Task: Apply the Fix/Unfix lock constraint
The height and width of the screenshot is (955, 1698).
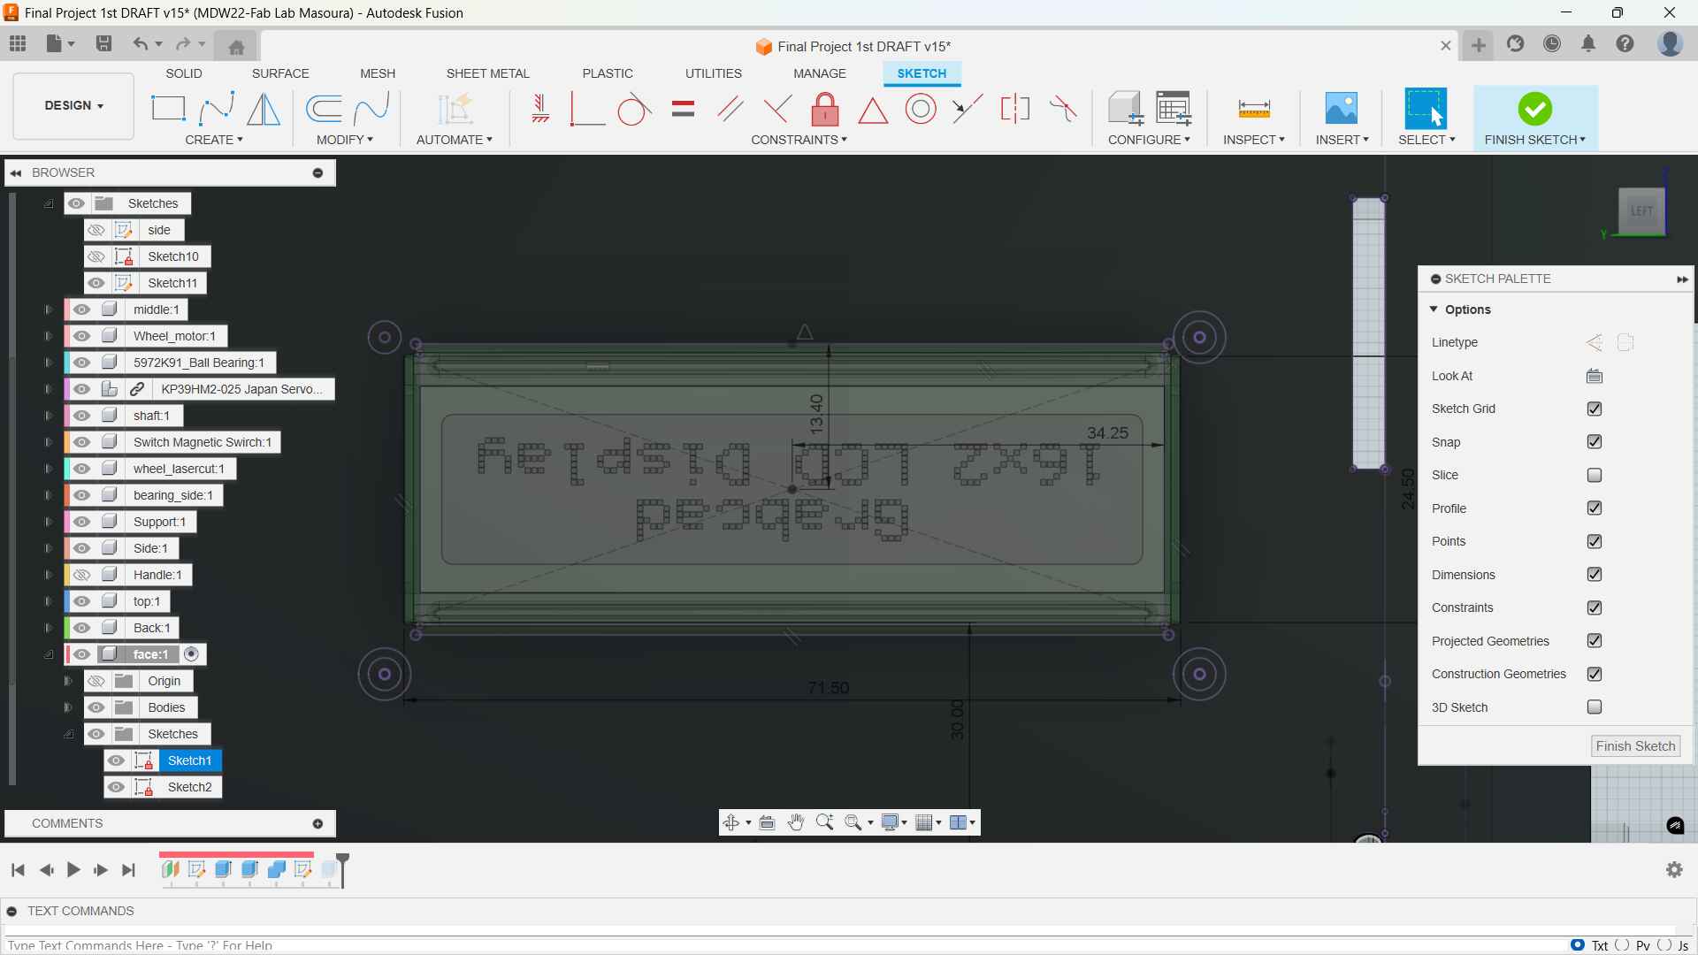Action: coord(825,109)
